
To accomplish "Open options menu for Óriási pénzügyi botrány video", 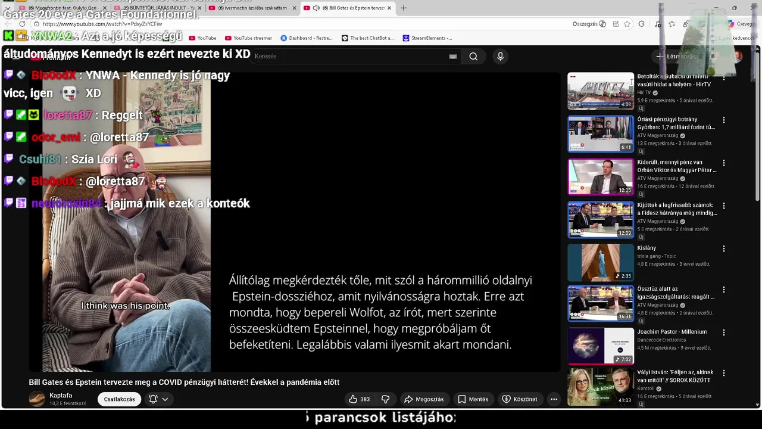I will click(723, 120).
